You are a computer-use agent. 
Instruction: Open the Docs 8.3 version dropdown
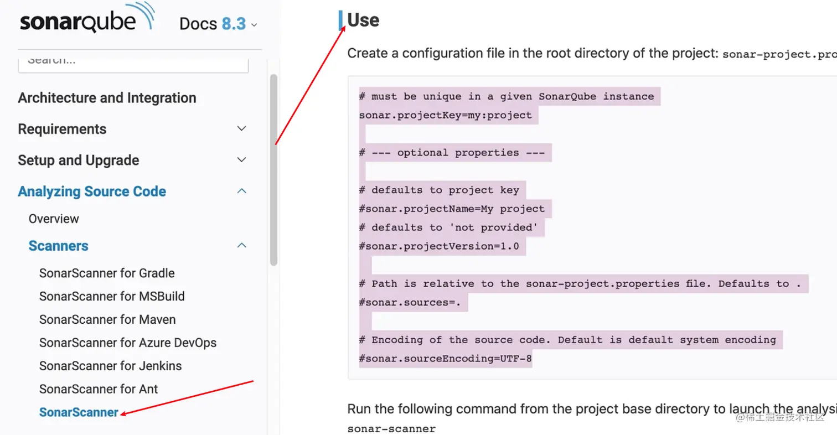218,24
